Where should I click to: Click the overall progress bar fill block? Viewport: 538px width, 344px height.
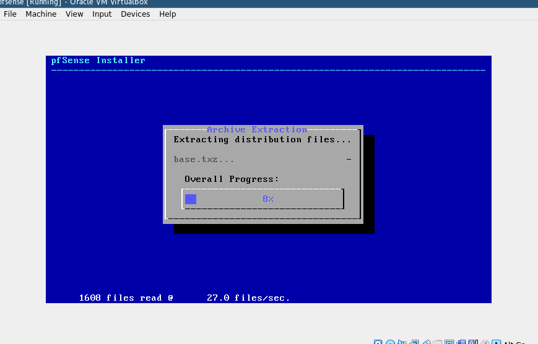click(191, 199)
